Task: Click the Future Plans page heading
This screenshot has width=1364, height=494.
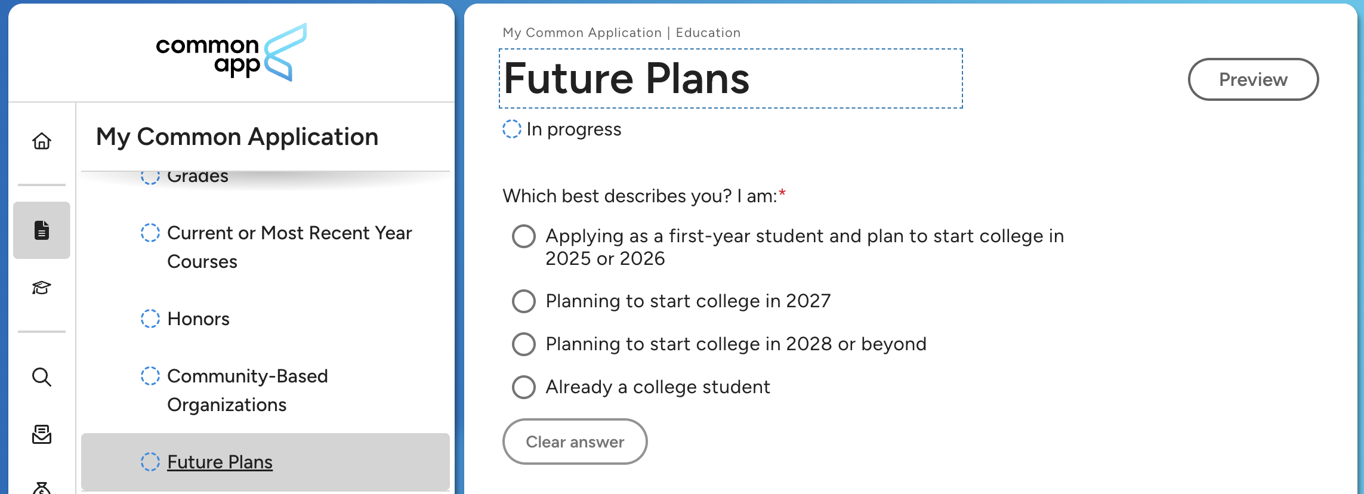Action: [627, 79]
